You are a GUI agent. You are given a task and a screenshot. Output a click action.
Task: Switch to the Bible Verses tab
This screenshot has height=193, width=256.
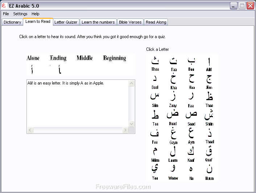[130, 22]
